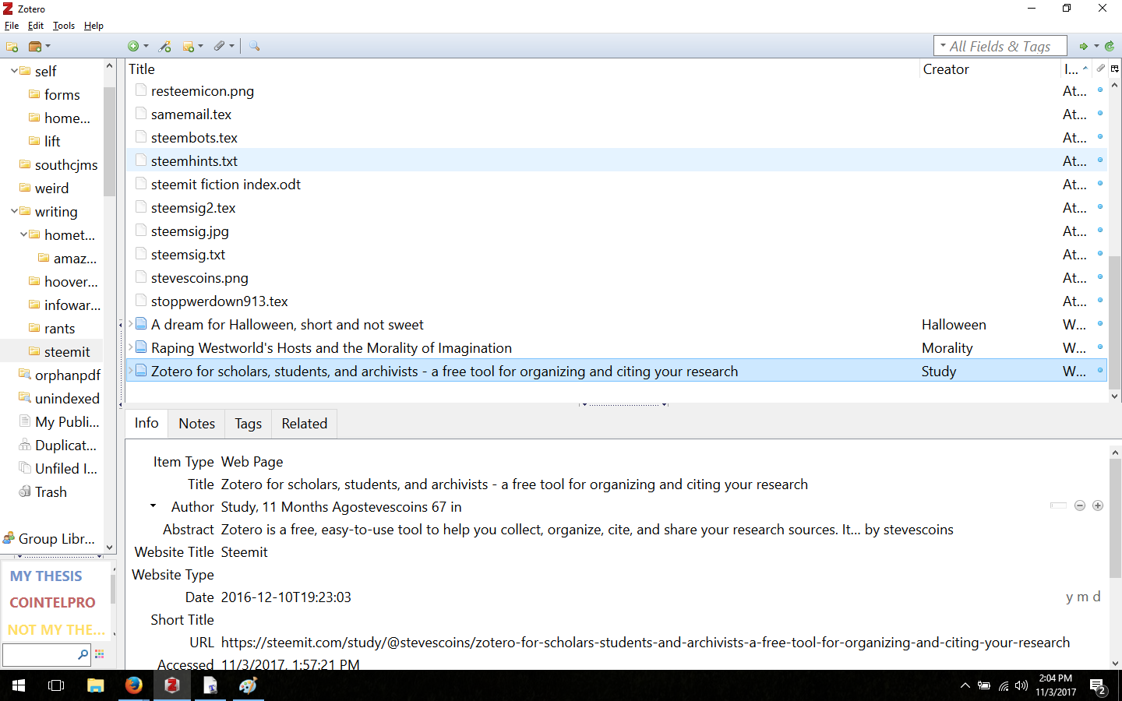Click the Add Attachment paperclip toolbar icon

click(220, 47)
